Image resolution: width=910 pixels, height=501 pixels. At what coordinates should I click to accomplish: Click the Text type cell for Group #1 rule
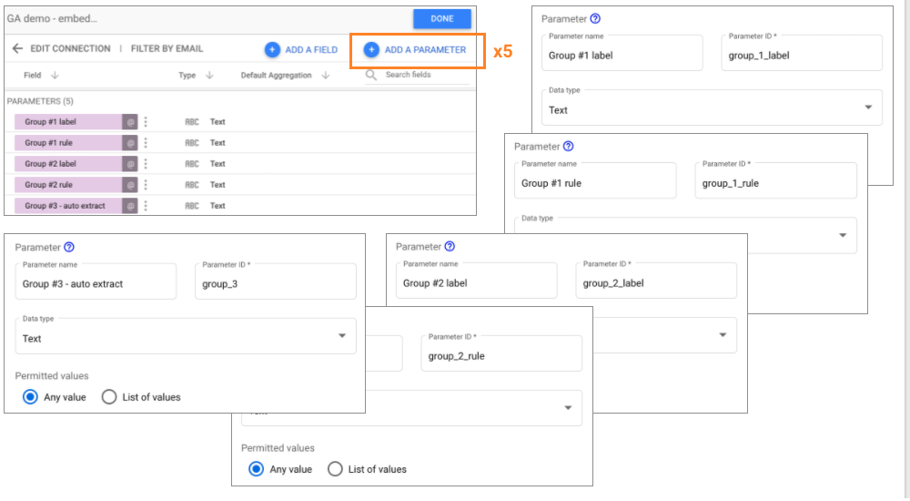[x=217, y=143]
